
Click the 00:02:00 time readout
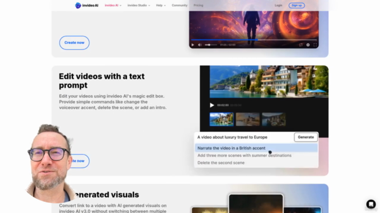(x=223, y=105)
